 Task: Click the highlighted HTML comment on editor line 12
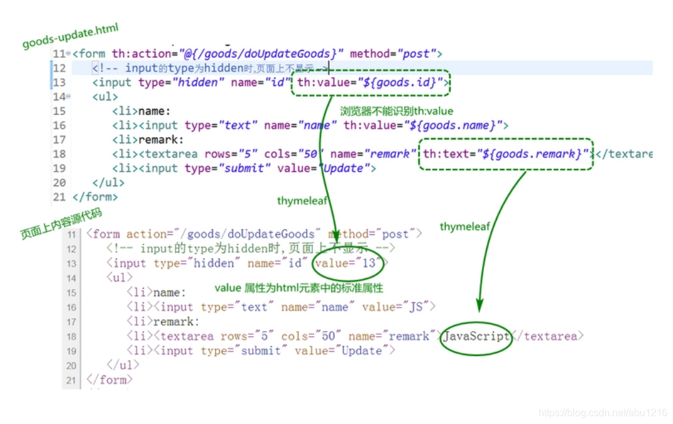(x=210, y=68)
